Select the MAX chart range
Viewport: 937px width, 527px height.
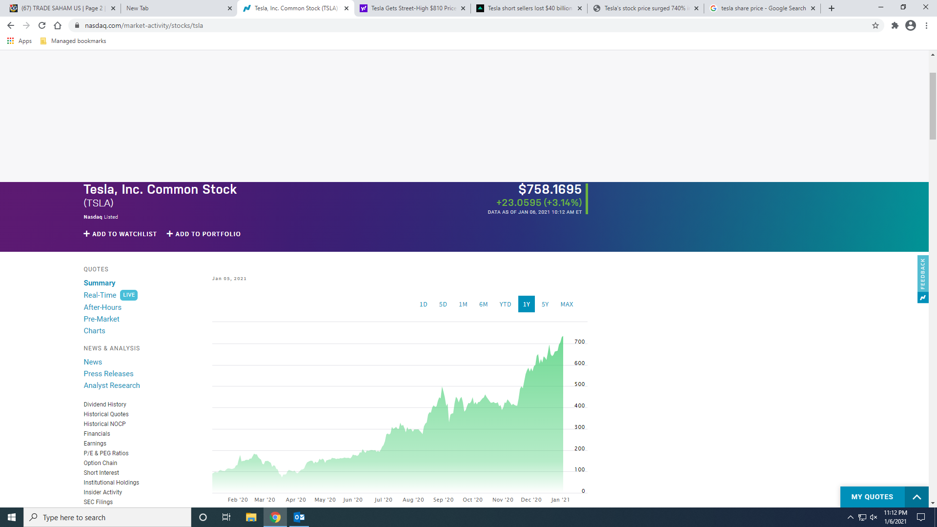click(x=567, y=304)
